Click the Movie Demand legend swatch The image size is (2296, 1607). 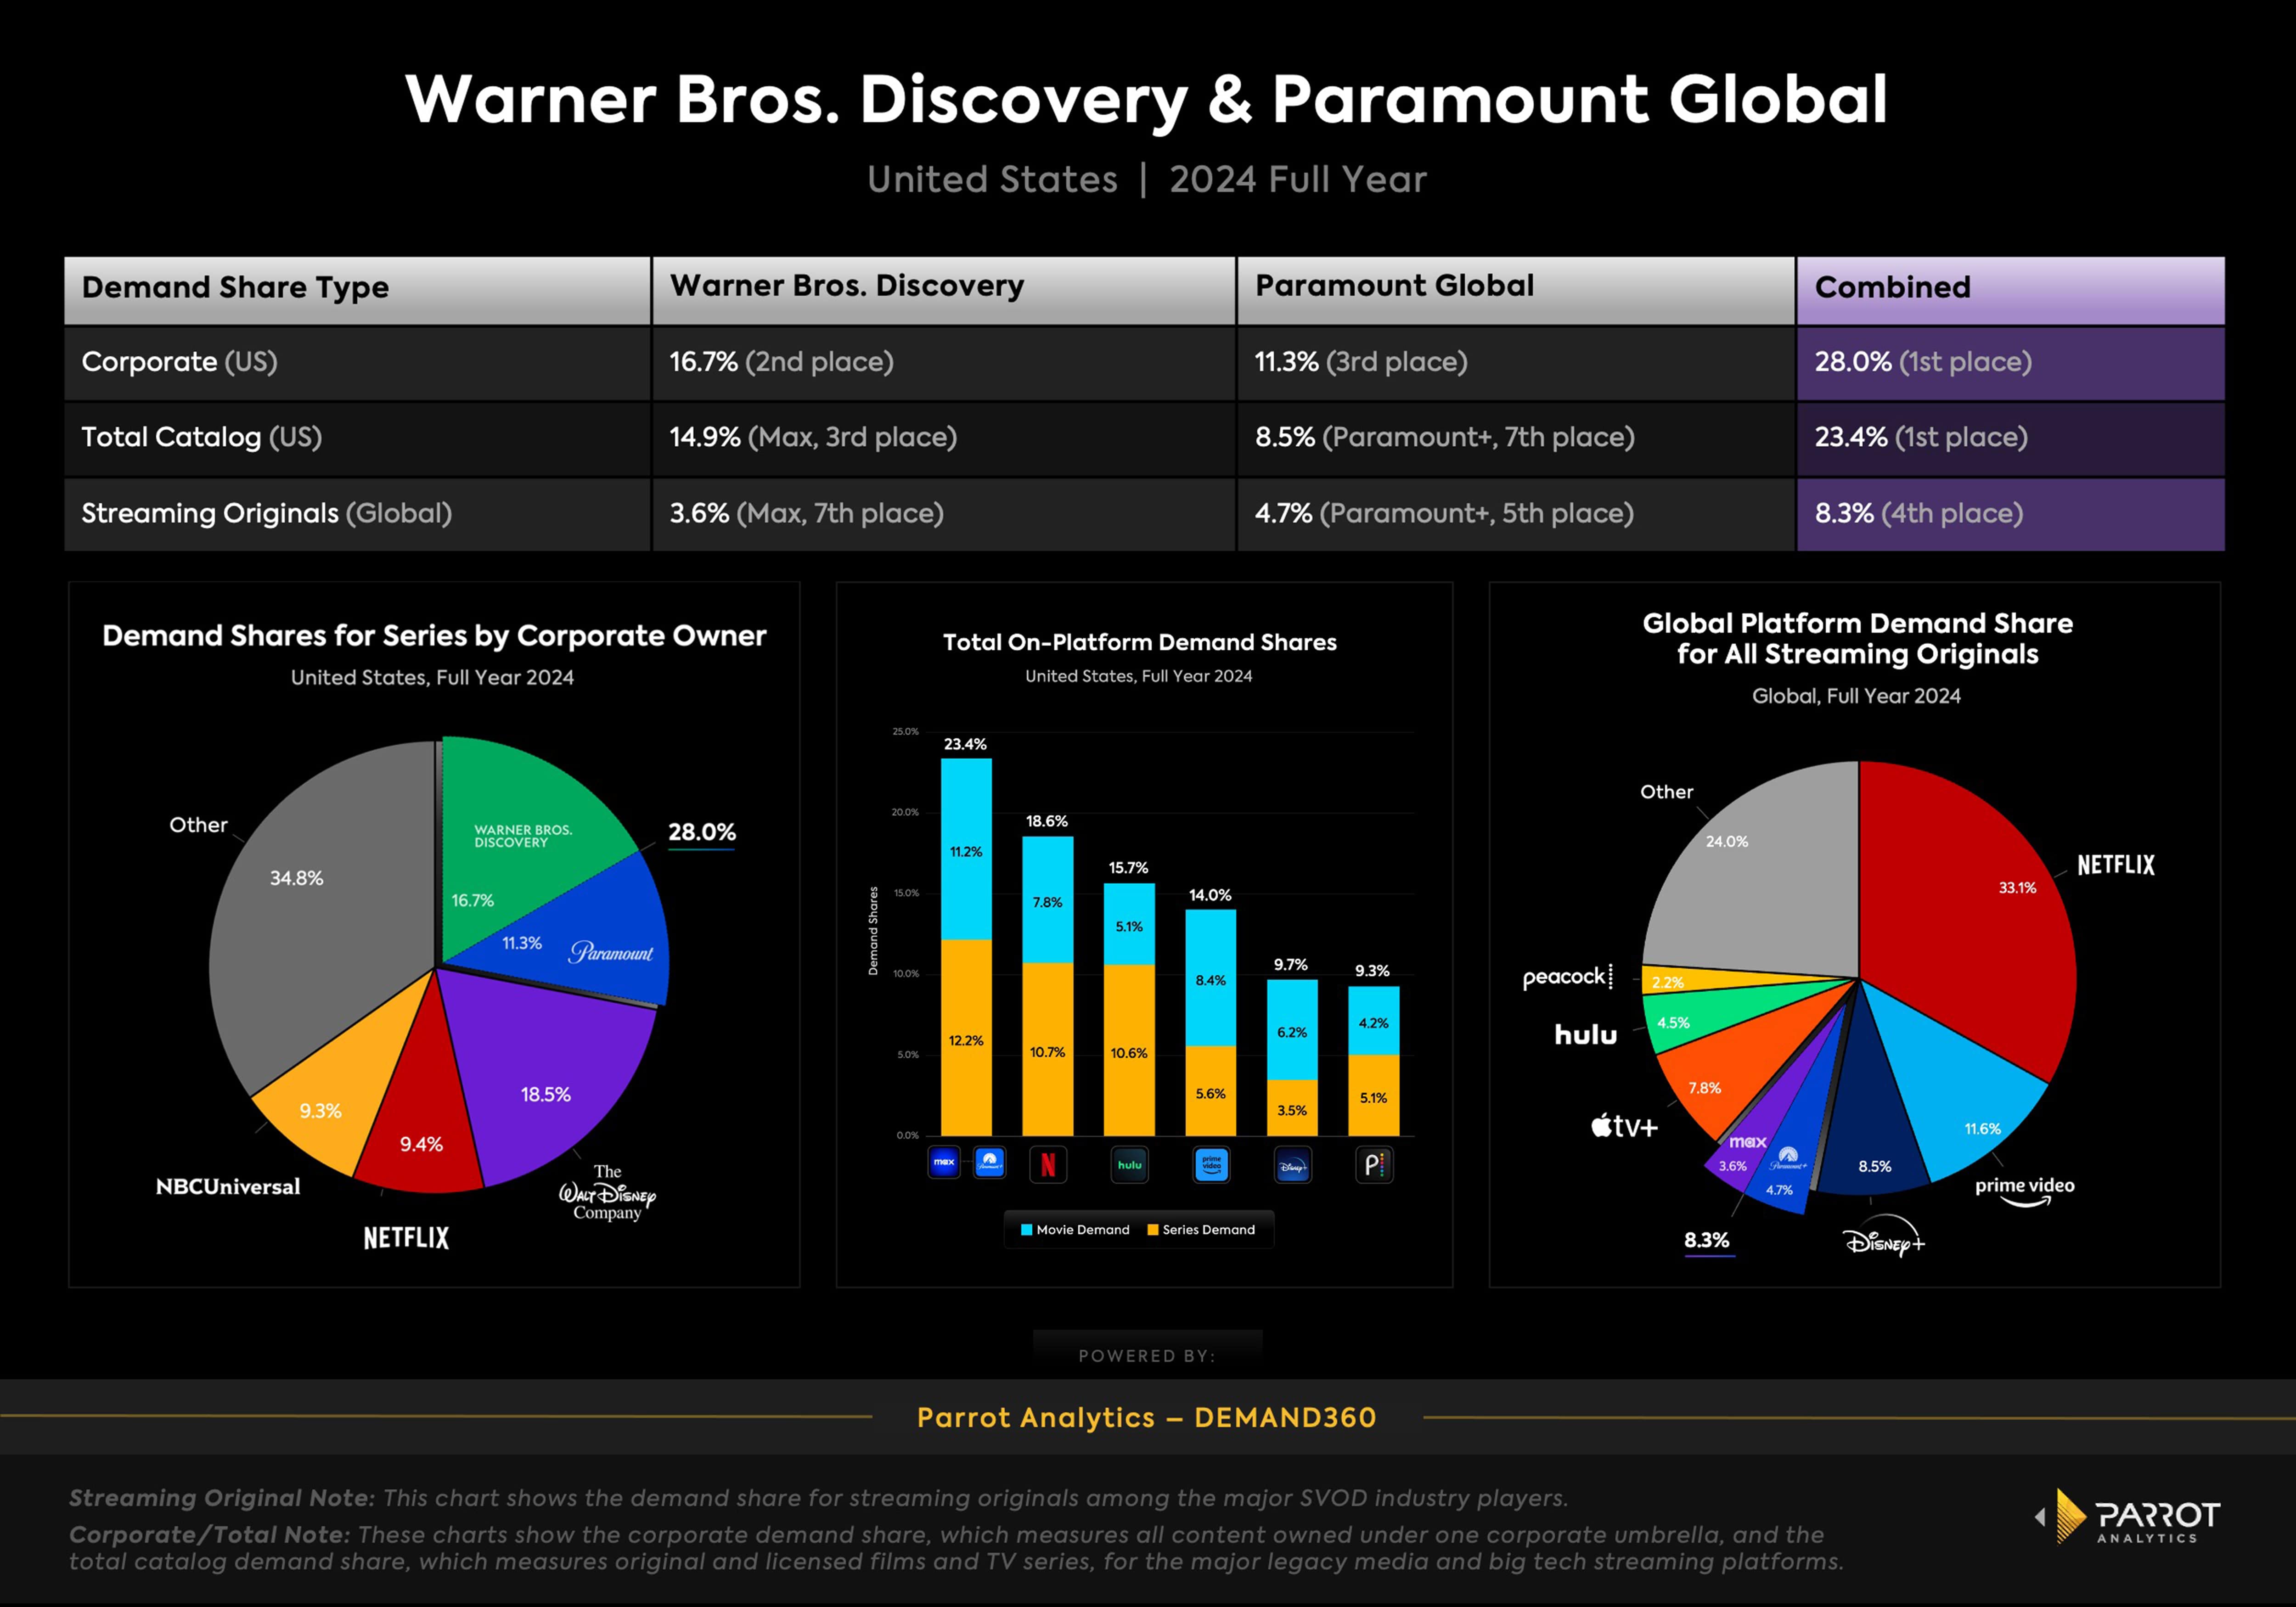click(x=1026, y=1230)
